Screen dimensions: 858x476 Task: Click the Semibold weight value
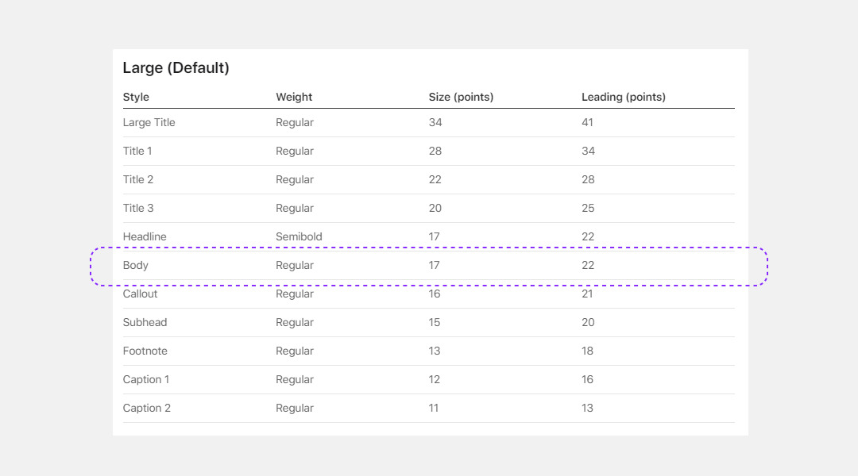pyautogui.click(x=299, y=236)
